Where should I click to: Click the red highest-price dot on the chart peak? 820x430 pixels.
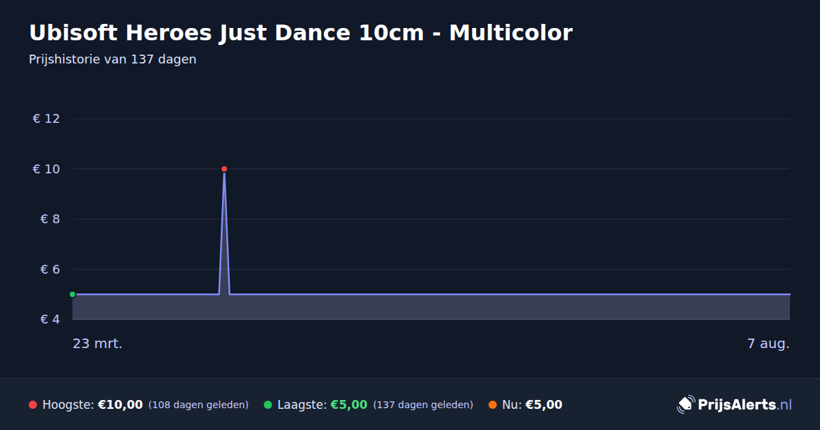(x=224, y=169)
